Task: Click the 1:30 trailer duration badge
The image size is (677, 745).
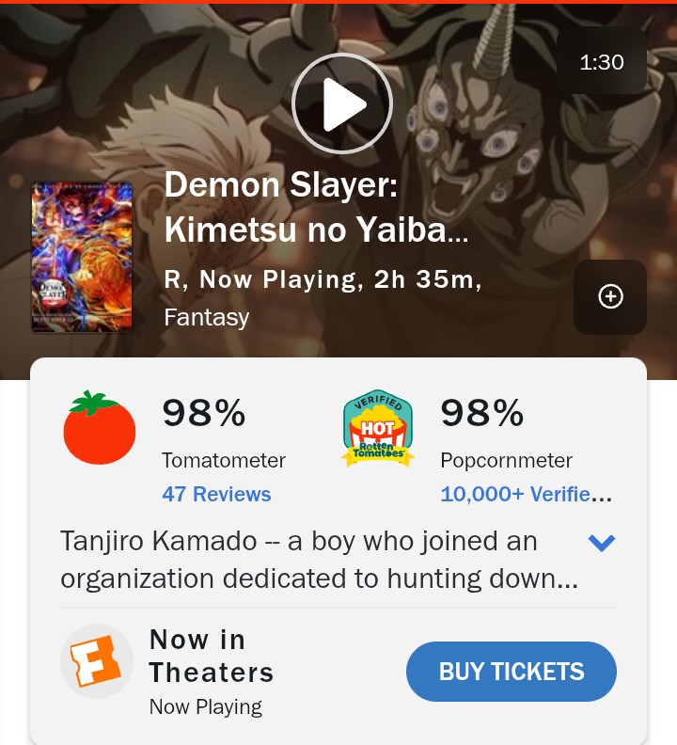Action: coord(602,62)
